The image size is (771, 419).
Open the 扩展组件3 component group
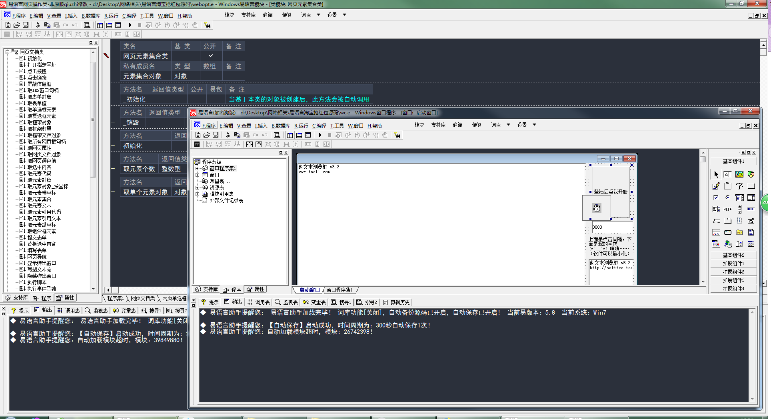pos(733,280)
